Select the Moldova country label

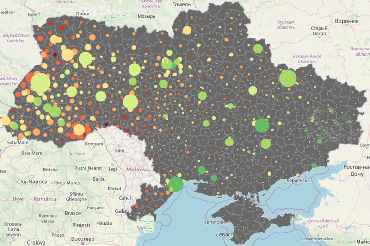pyautogui.click(x=138, y=170)
